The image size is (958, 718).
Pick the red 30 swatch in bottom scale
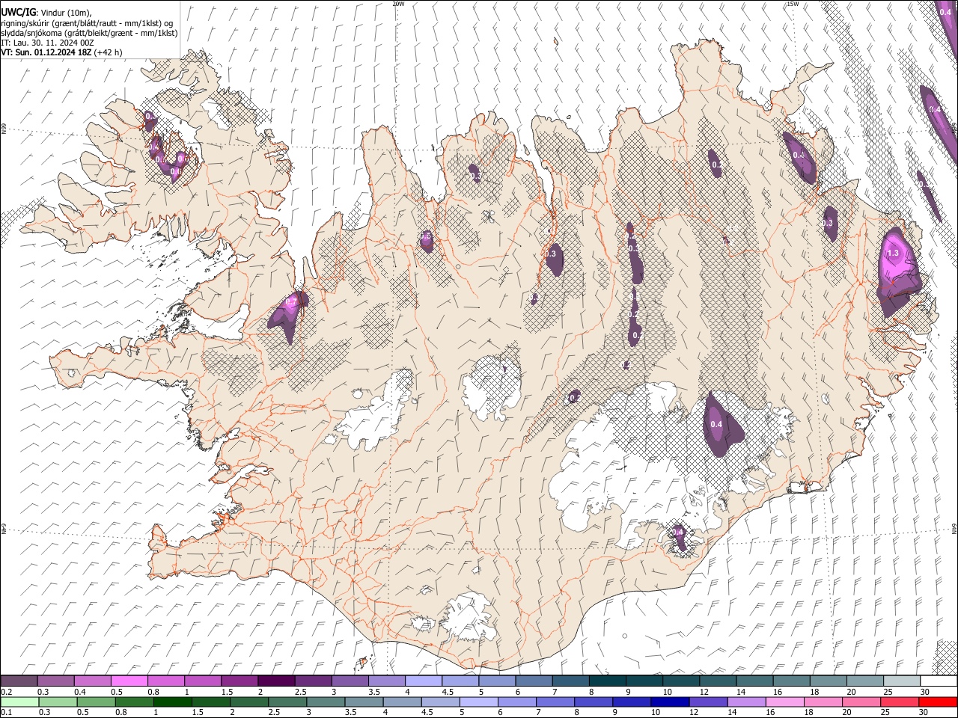pos(938,702)
